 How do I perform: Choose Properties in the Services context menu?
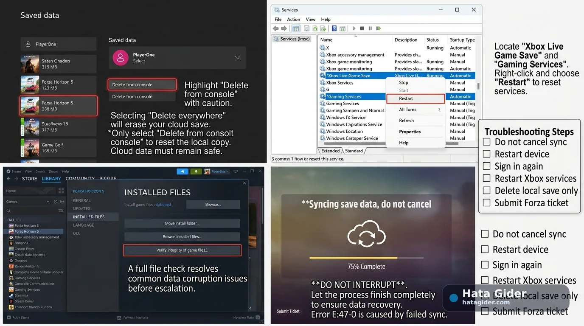[x=410, y=132]
